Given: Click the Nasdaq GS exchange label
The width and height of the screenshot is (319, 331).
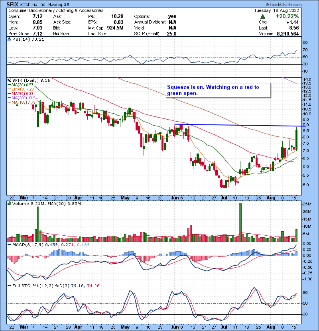Looking at the screenshot, I should click(x=59, y=5).
